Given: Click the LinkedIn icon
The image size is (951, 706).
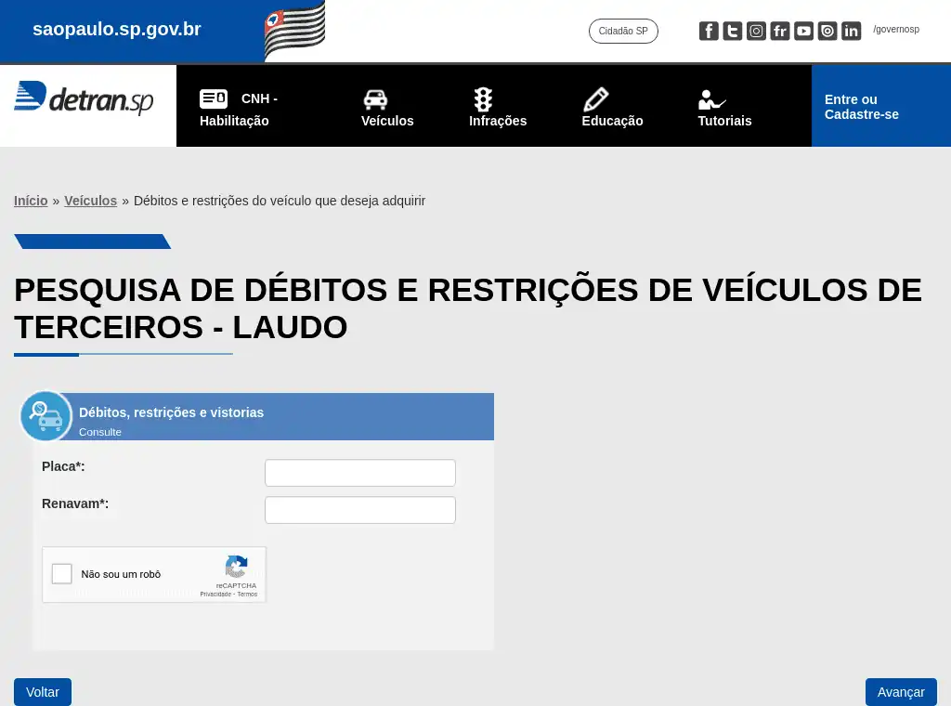Looking at the screenshot, I should click(x=852, y=32).
